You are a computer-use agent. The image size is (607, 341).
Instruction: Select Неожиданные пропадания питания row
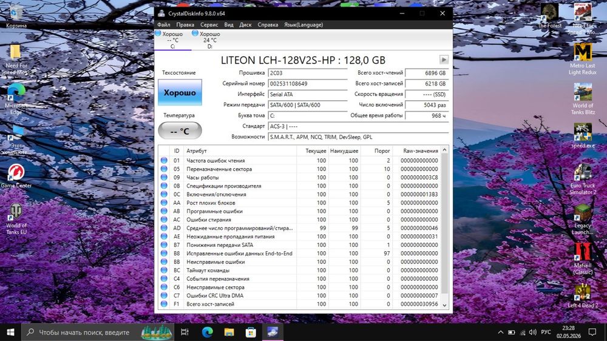(299, 237)
